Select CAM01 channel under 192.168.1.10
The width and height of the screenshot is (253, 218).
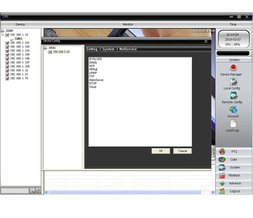pos(18,39)
